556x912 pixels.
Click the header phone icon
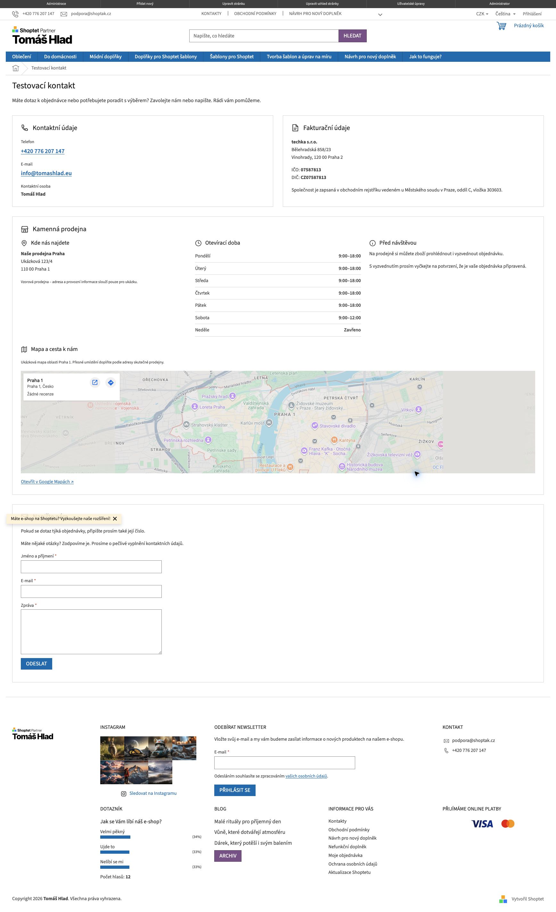(15, 14)
